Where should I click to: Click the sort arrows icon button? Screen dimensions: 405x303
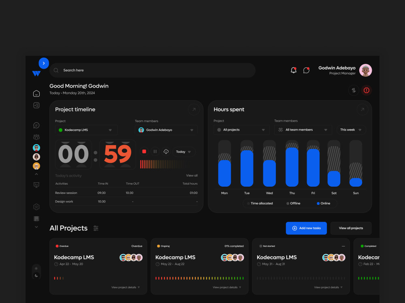pyautogui.click(x=354, y=90)
